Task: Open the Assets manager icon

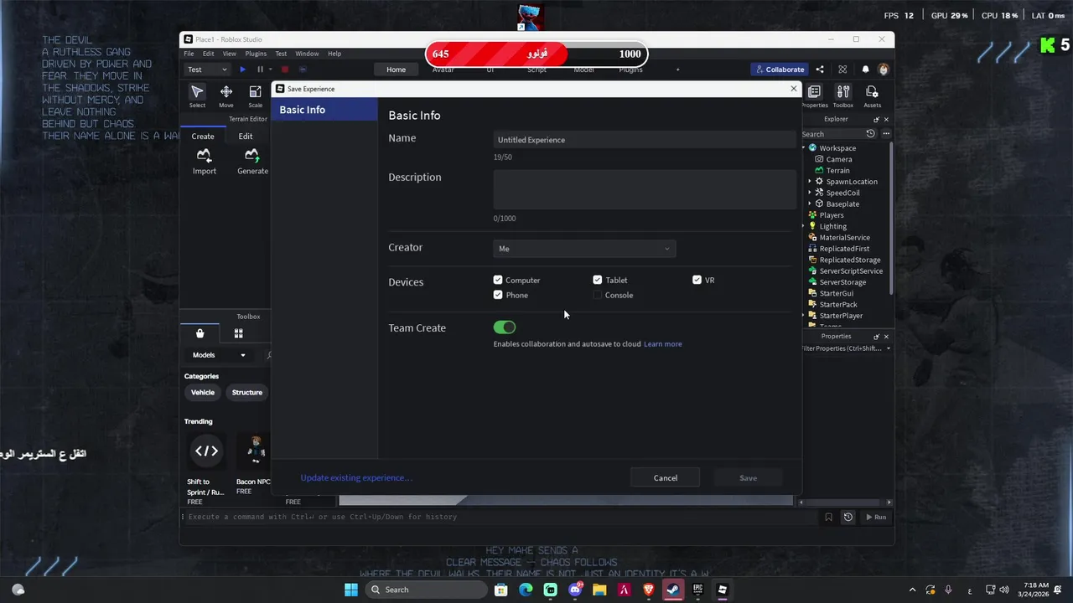Action: pyautogui.click(x=872, y=92)
